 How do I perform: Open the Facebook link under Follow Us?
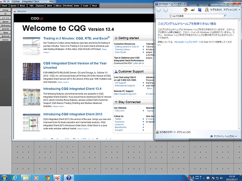[120, 122]
